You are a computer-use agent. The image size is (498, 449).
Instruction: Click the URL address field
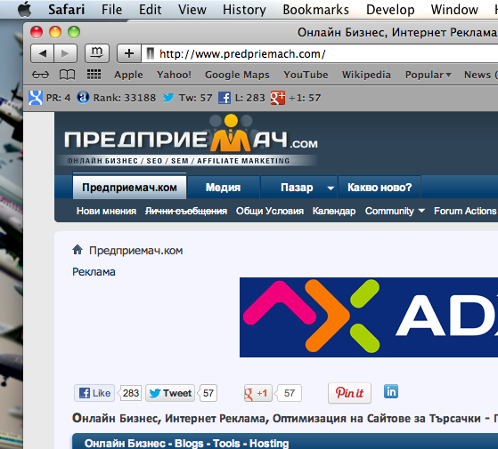pyautogui.click(x=320, y=53)
